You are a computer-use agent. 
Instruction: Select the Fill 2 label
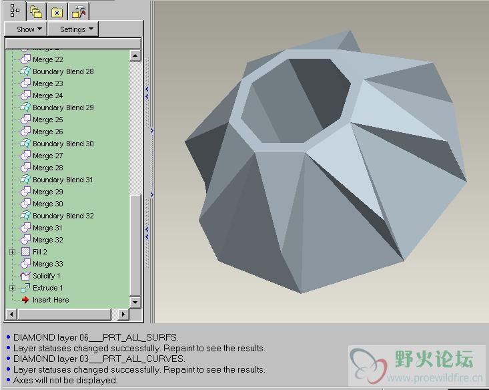(x=40, y=252)
